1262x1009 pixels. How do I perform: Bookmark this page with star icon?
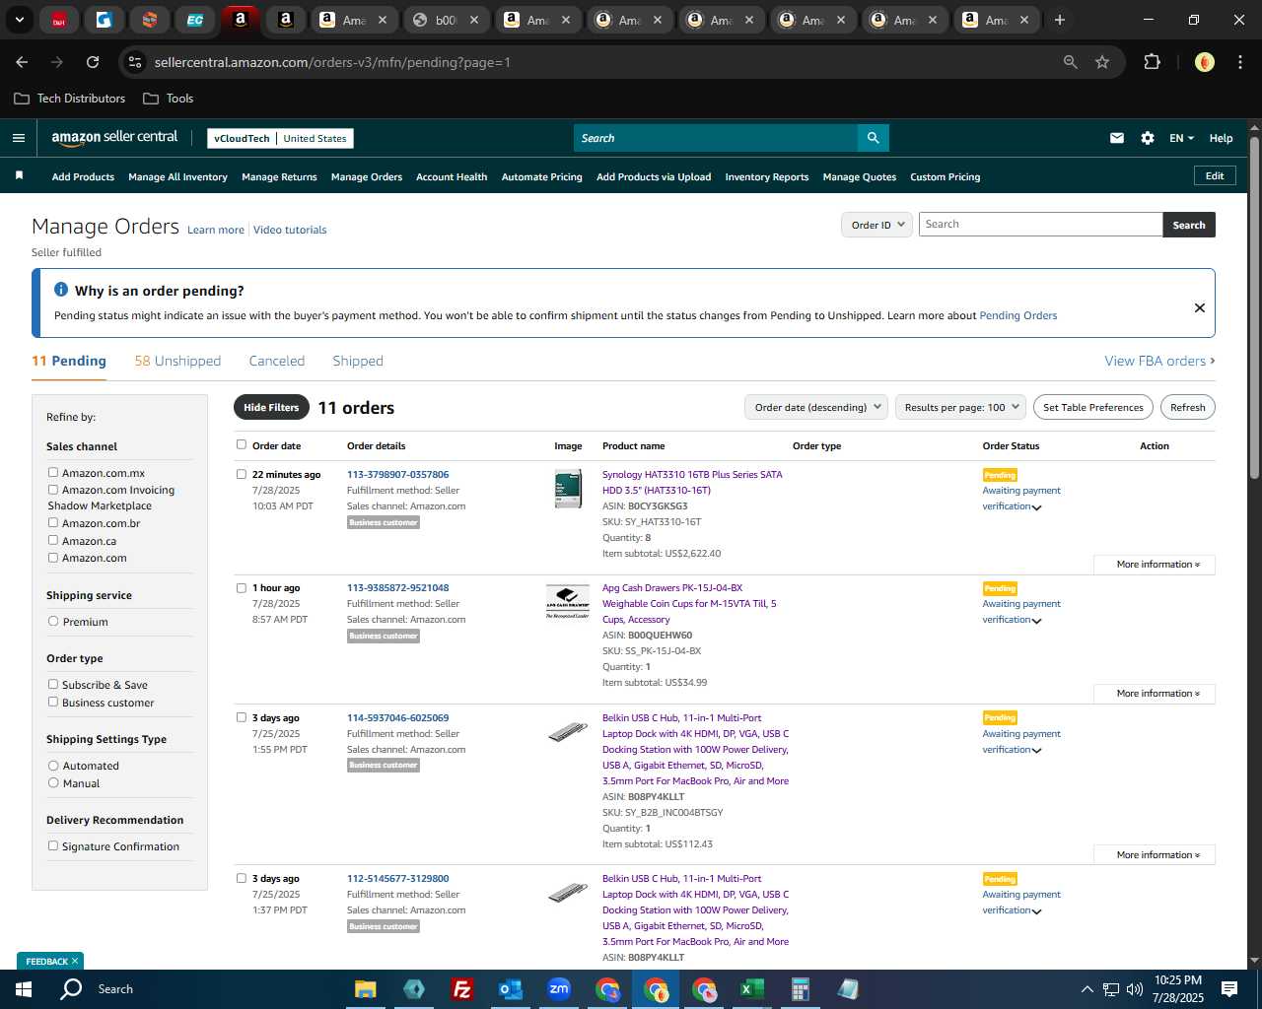pos(1102,62)
